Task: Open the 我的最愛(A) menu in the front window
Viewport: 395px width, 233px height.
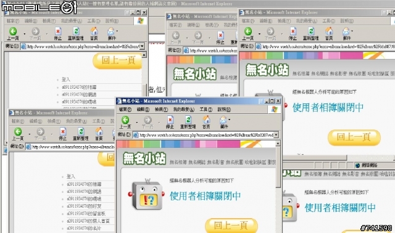Action: (x=184, y=110)
